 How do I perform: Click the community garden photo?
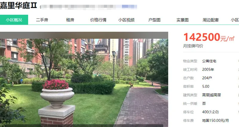84,79
